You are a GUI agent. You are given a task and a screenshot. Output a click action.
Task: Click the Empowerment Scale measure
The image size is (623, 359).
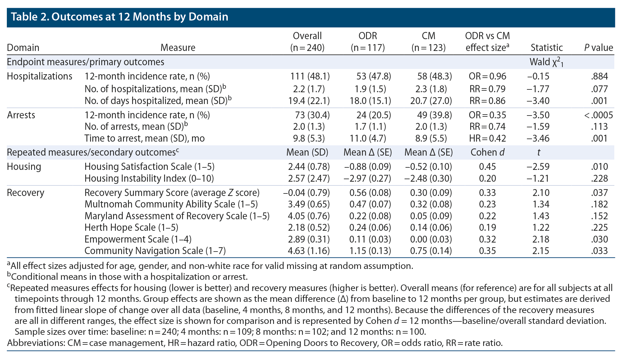click(x=138, y=239)
